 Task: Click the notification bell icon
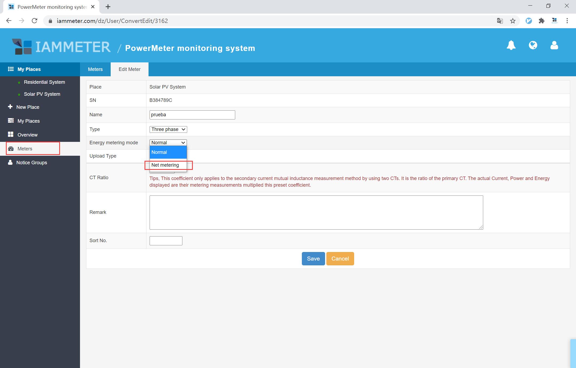click(x=511, y=45)
